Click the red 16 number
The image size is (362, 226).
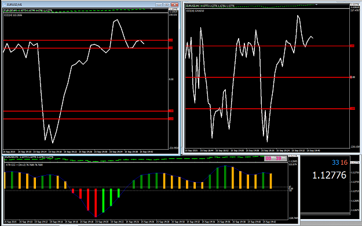344,162
